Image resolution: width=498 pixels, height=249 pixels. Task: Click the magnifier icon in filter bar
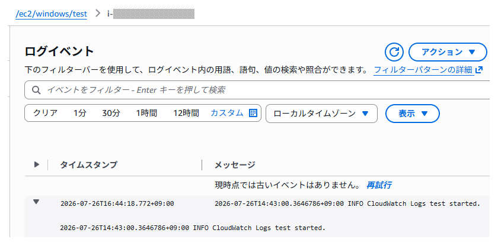tap(36, 90)
